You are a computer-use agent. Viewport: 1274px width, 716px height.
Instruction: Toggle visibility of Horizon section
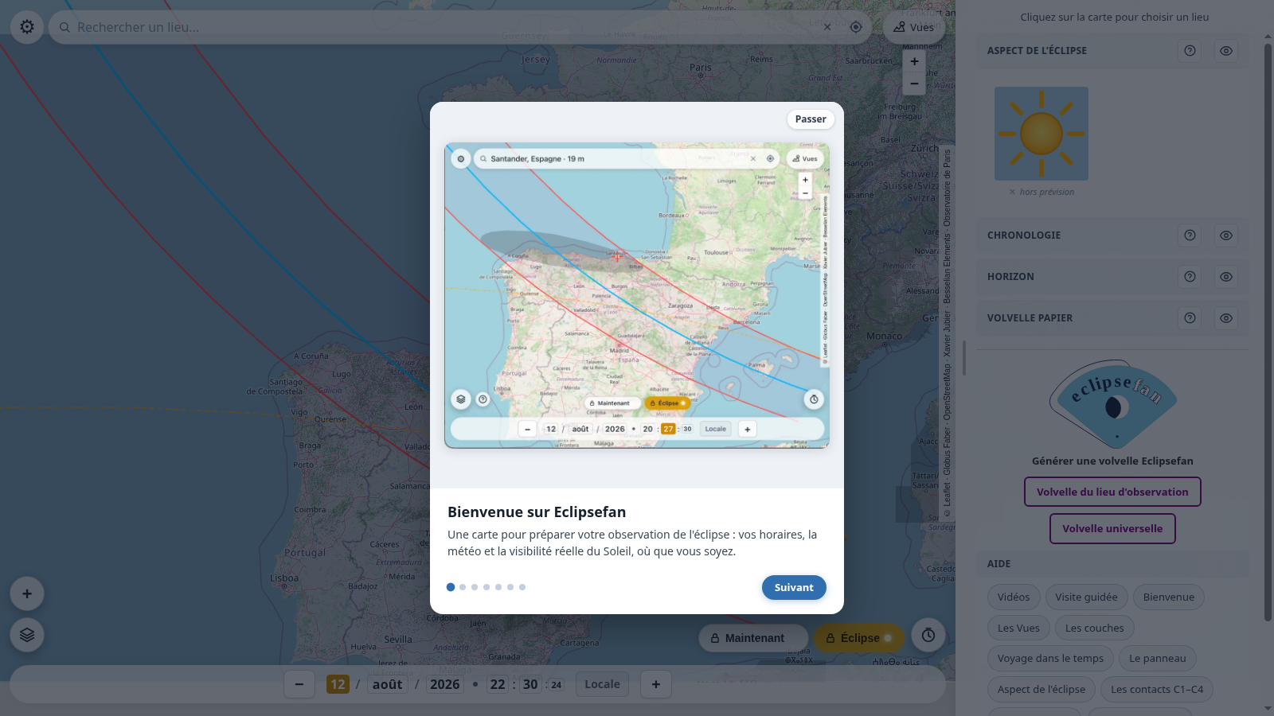point(1226,277)
